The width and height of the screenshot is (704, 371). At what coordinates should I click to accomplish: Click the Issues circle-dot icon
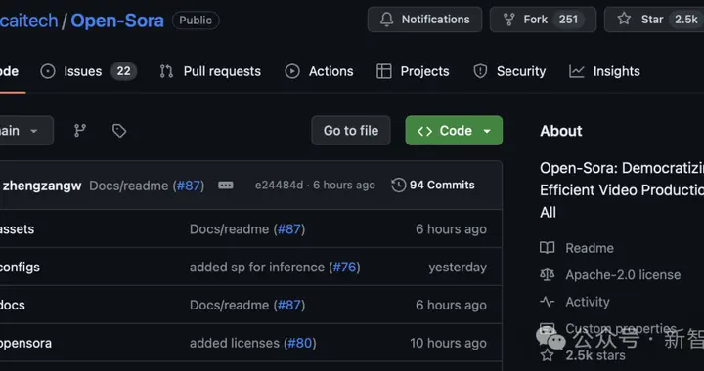(x=48, y=71)
